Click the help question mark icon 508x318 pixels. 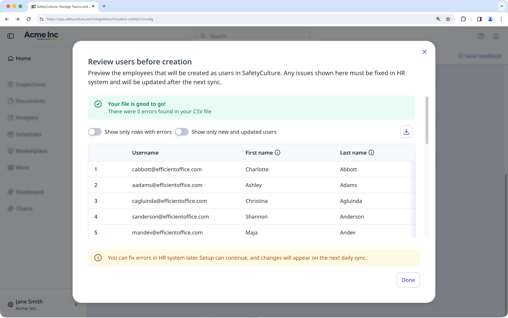[481, 36]
